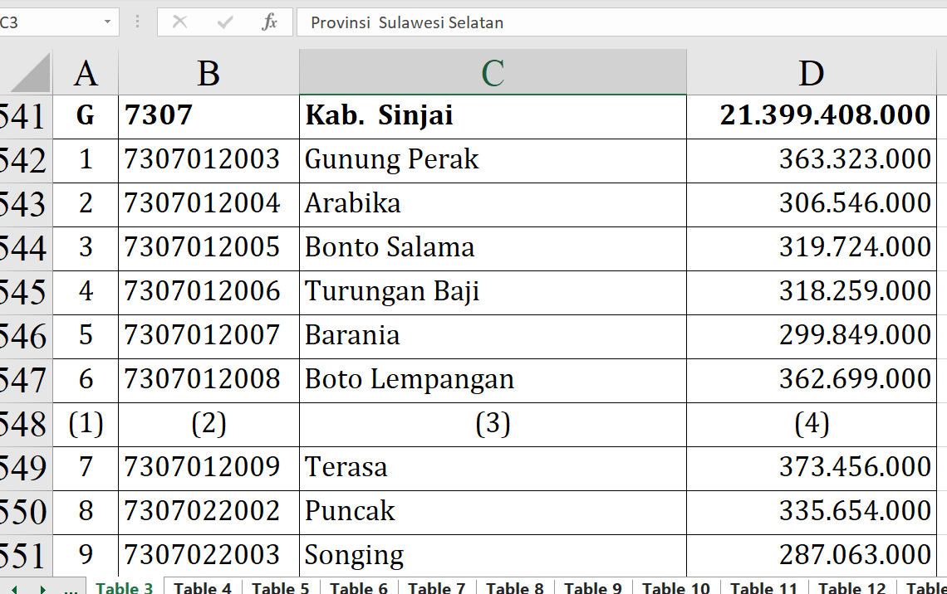The width and height of the screenshot is (947, 594).
Task: Open the Table 7 sheet tab
Action: pyautogui.click(x=436, y=588)
